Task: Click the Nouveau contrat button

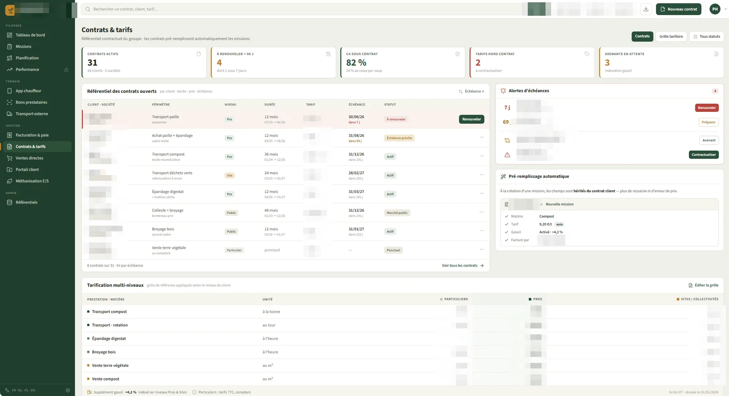Action: point(679,9)
